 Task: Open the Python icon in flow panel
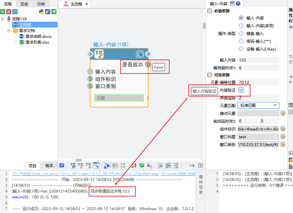click(x=42, y=12)
